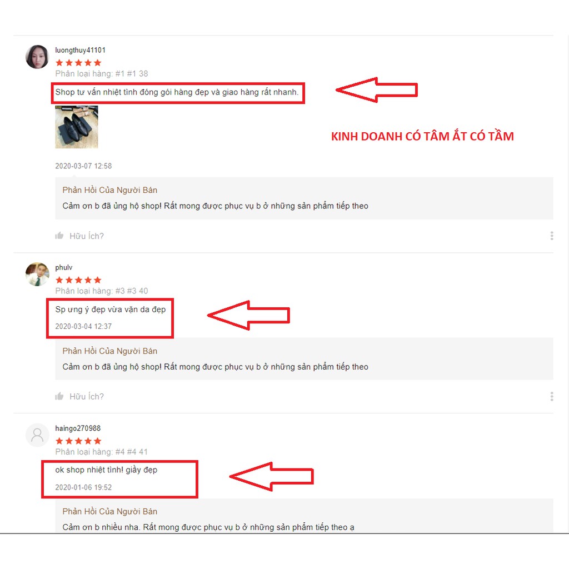The width and height of the screenshot is (569, 569).
Task: Open three-dot menu for luongthuy41101's review
Action: [552, 236]
